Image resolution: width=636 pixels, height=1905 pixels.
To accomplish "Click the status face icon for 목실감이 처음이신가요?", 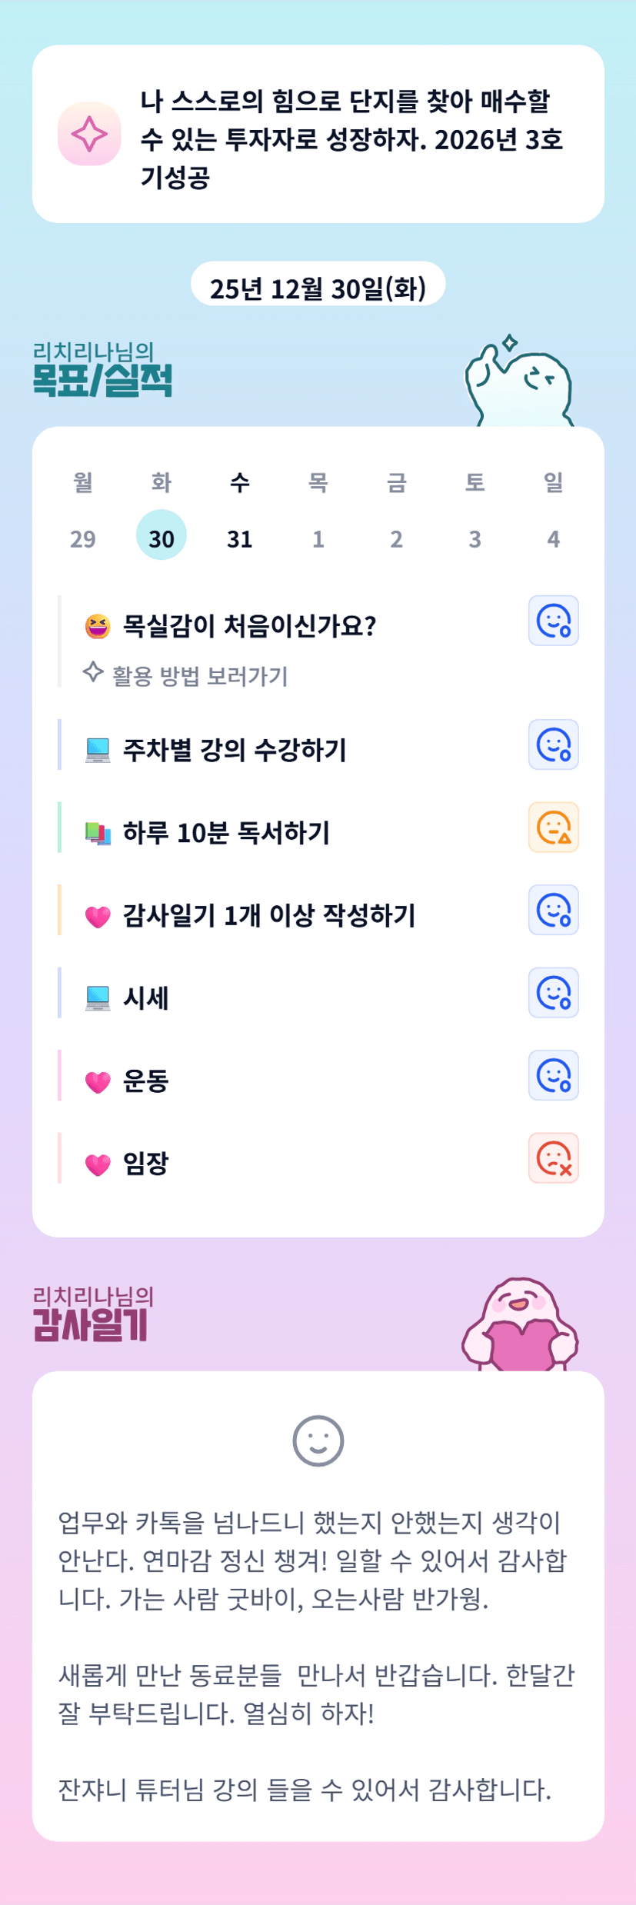I will [553, 621].
